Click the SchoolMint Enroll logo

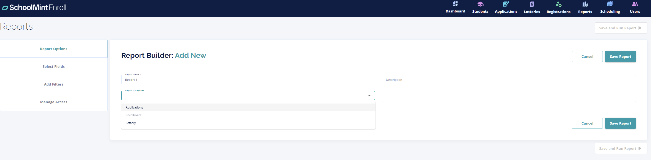[x=34, y=7]
